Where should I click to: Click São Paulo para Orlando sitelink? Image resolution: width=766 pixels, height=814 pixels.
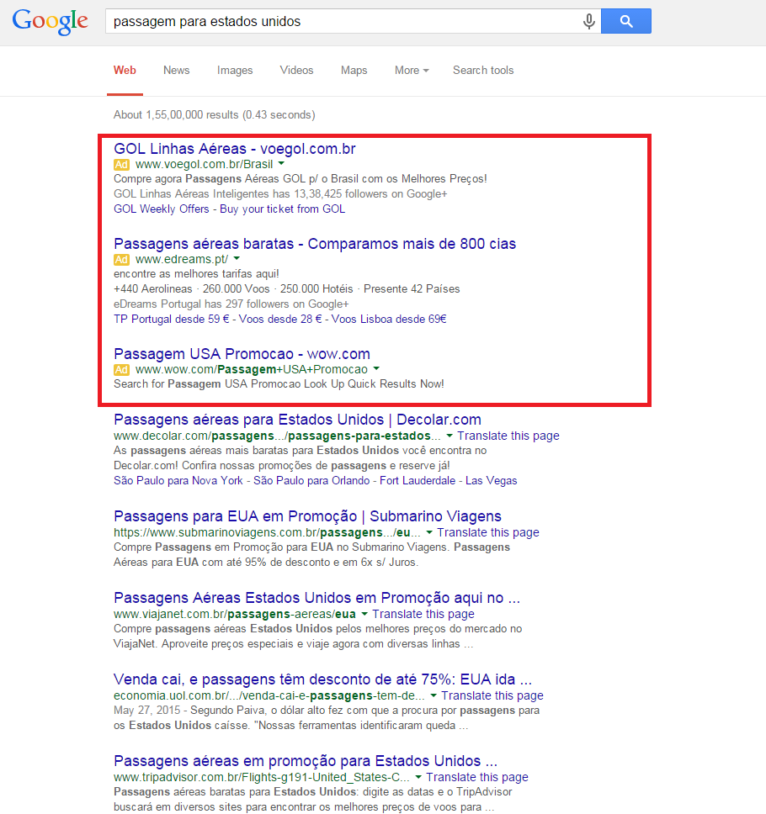311,480
